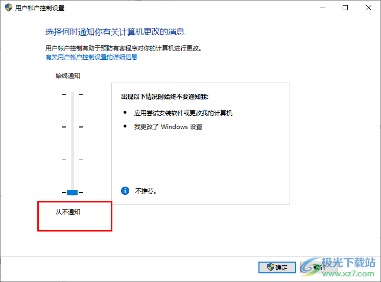This screenshot has height=282, width=381.
Task: Set slider to the second tick from top
Action: pos(73,127)
